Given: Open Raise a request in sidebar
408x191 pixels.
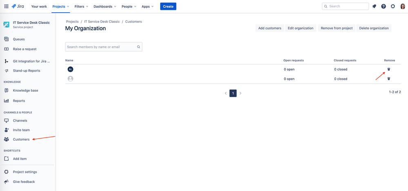Looking at the screenshot, I should [25, 49].
